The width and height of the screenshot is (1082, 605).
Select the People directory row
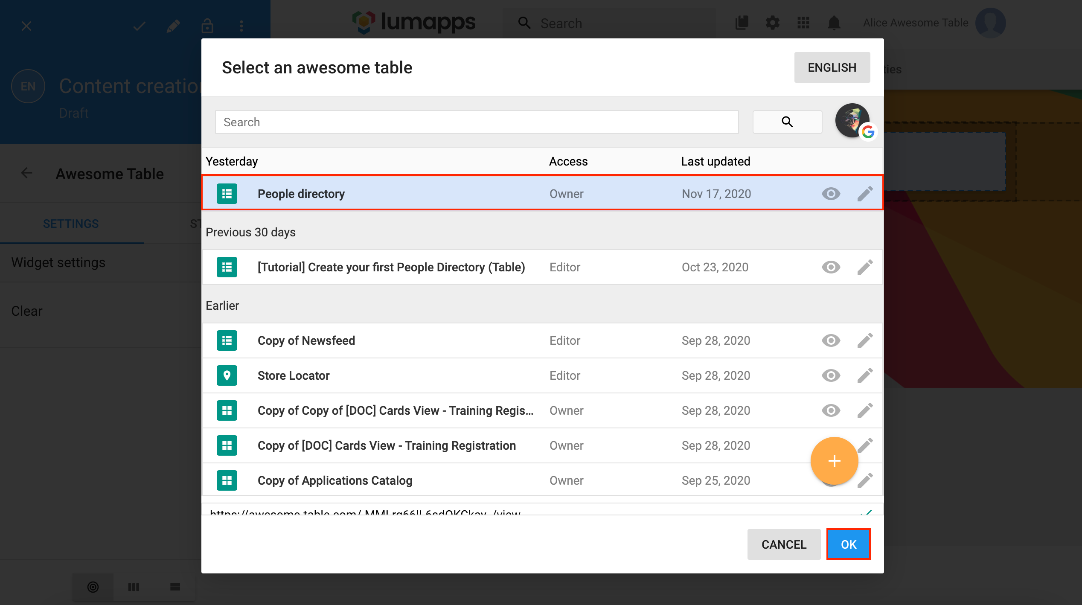tap(542, 193)
